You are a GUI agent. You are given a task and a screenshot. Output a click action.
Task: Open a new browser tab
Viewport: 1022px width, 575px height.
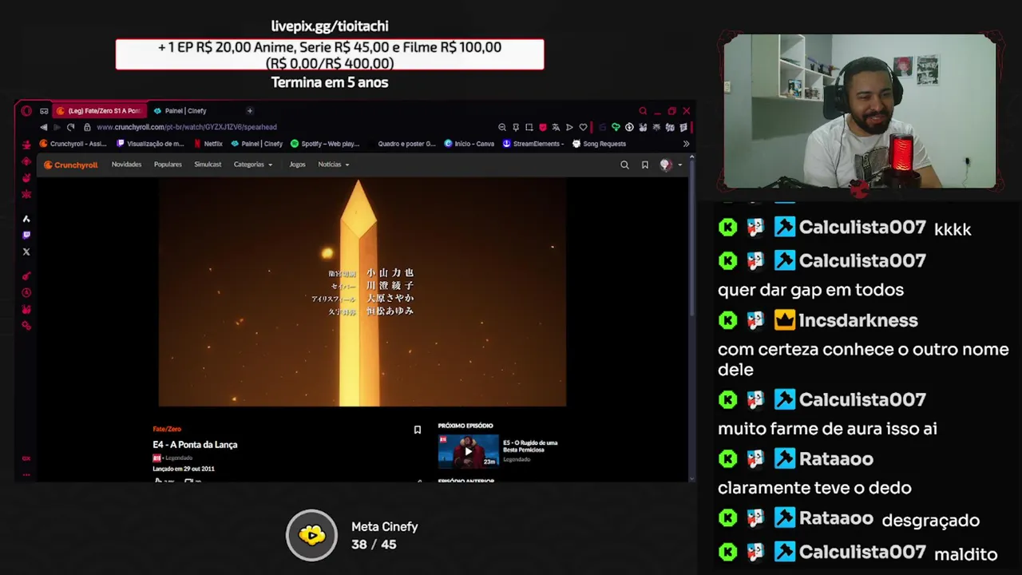(x=250, y=111)
